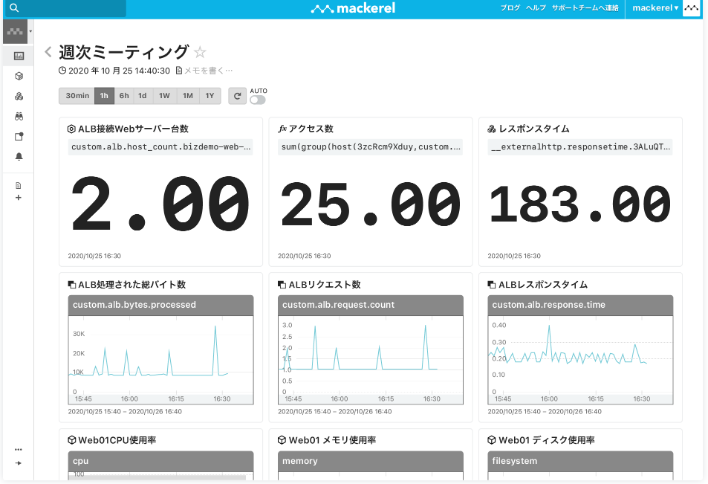Expand the sidebar three-dots more menu
This screenshot has width=708, height=484.
(19, 449)
